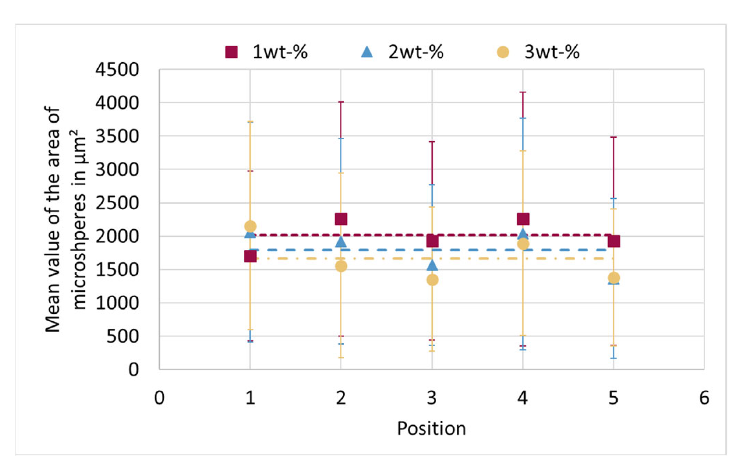The width and height of the screenshot is (742, 474).
Task: Select the "Position" x-axis title
Action: (431, 428)
